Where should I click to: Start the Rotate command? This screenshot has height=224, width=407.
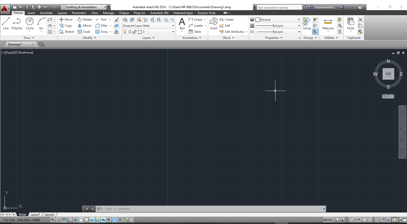pyautogui.click(x=85, y=20)
